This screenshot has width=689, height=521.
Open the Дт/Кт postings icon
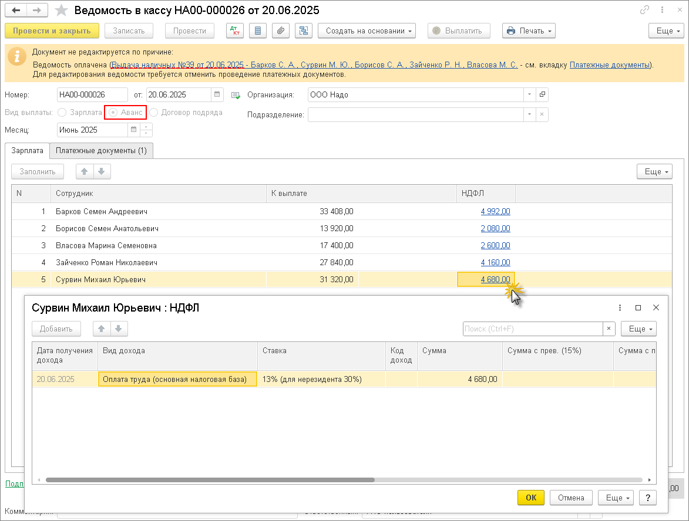234,31
